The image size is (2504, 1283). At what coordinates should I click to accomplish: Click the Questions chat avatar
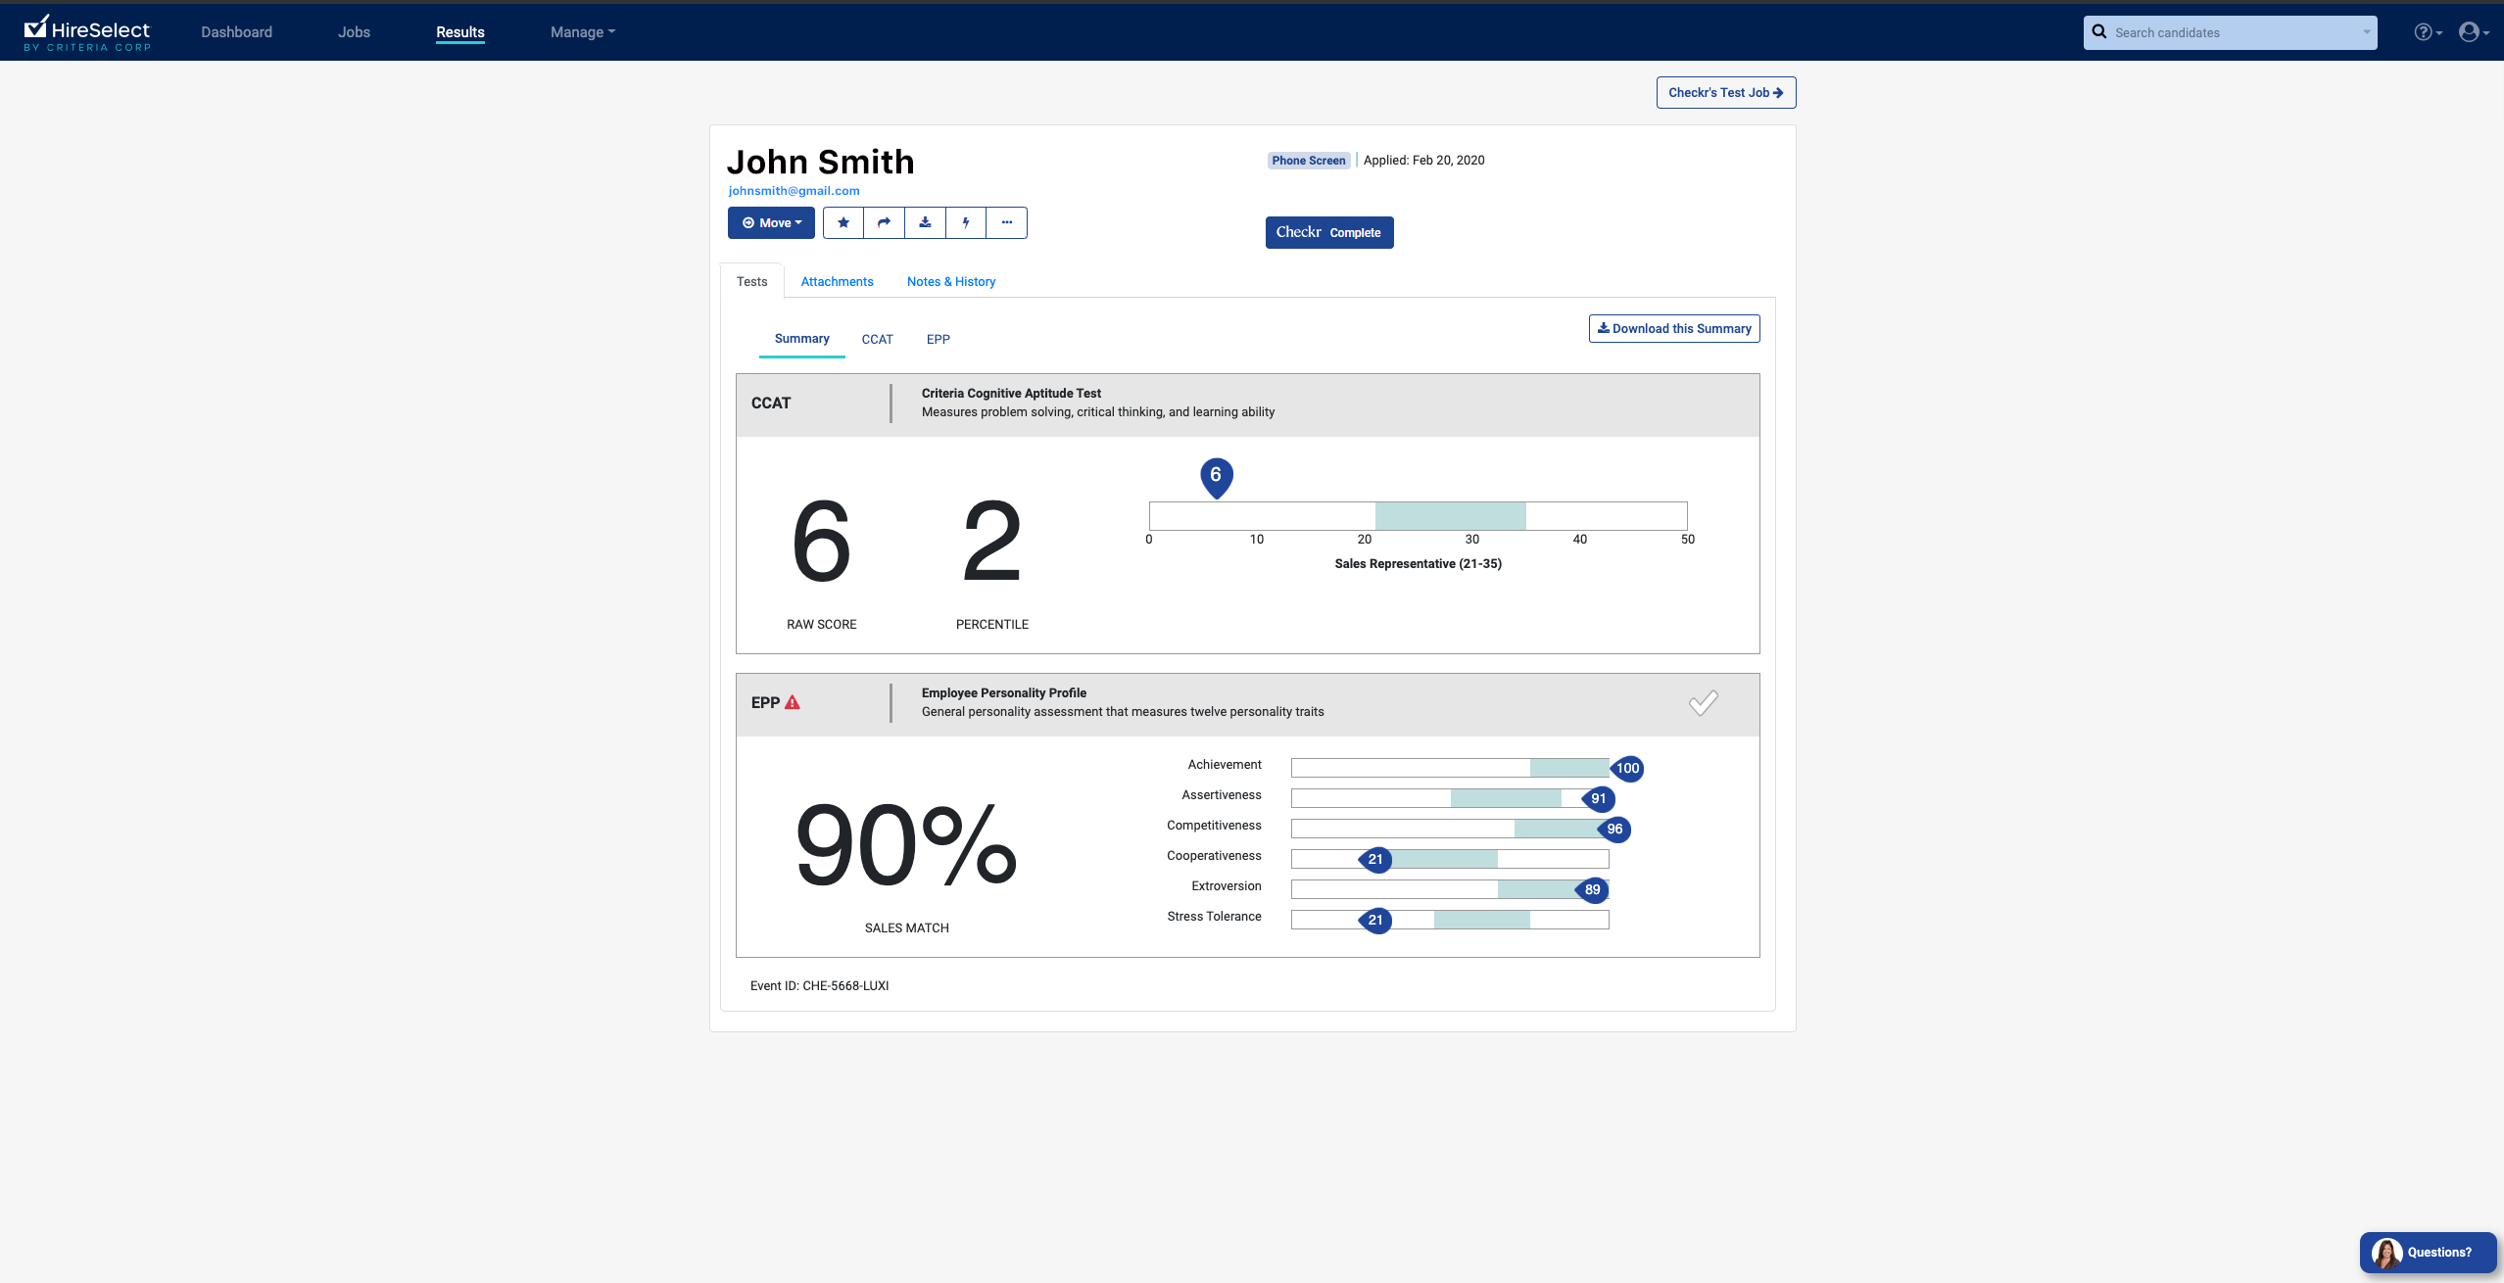pos(2386,1253)
